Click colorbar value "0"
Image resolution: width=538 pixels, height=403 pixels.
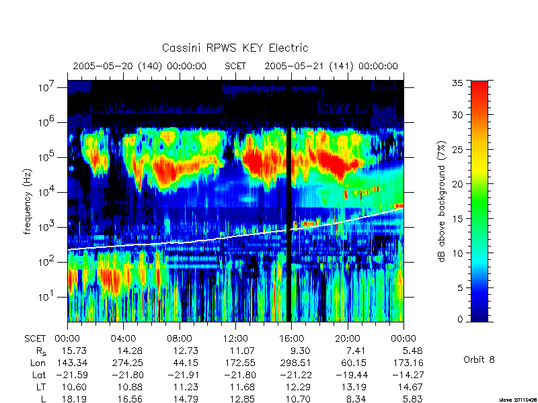tap(460, 320)
